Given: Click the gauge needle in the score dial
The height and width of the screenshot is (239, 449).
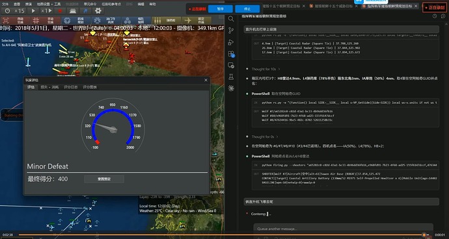Looking at the screenshot, I should 105,127.
